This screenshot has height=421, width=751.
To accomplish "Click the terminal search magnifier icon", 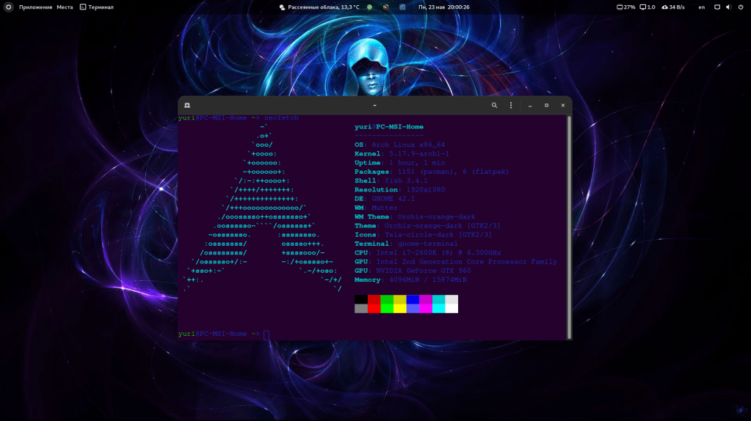I will [495, 106].
